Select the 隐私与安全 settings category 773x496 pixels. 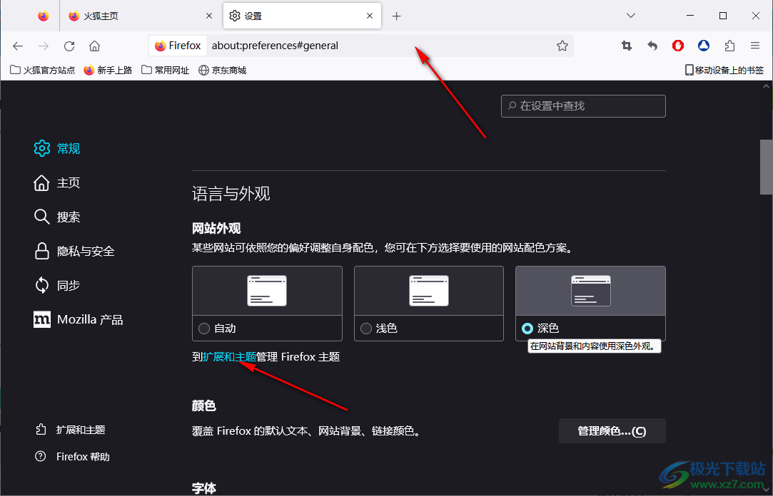click(x=74, y=252)
